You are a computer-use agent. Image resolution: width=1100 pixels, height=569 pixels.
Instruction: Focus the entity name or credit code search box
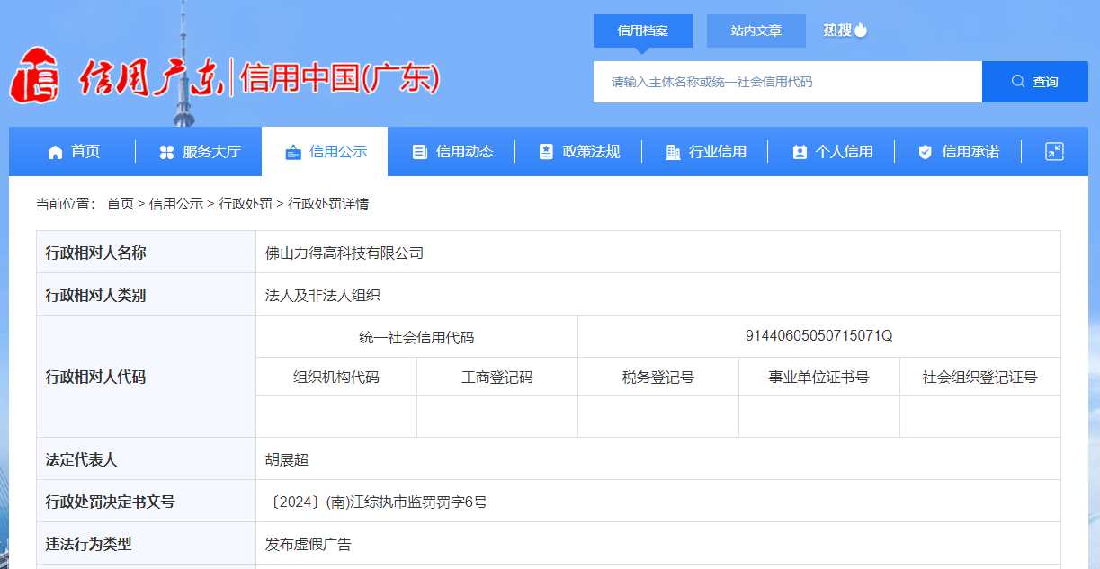point(788,82)
